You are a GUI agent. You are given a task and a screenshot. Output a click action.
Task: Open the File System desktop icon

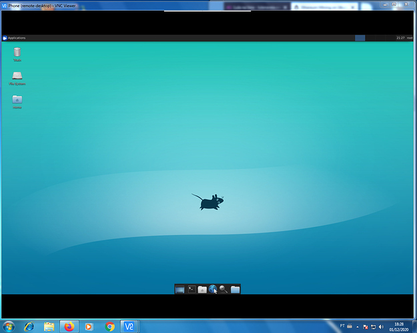[x=17, y=79]
